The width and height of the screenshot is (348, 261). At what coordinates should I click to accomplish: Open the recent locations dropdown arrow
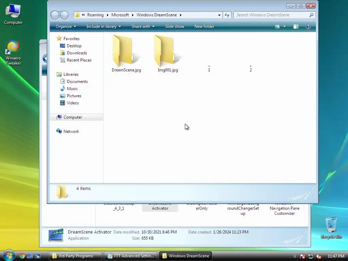71,15
